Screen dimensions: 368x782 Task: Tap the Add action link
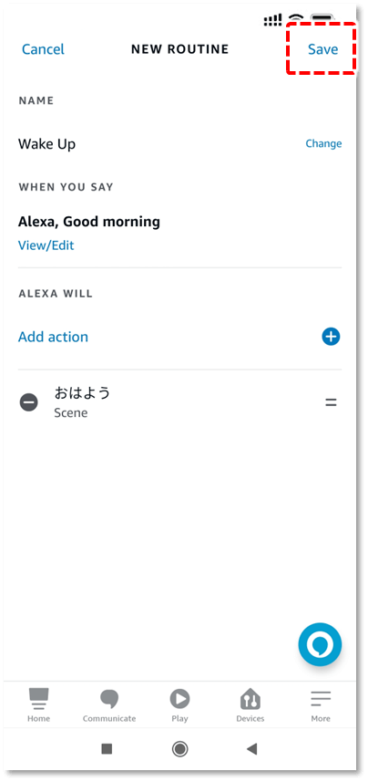[53, 337]
